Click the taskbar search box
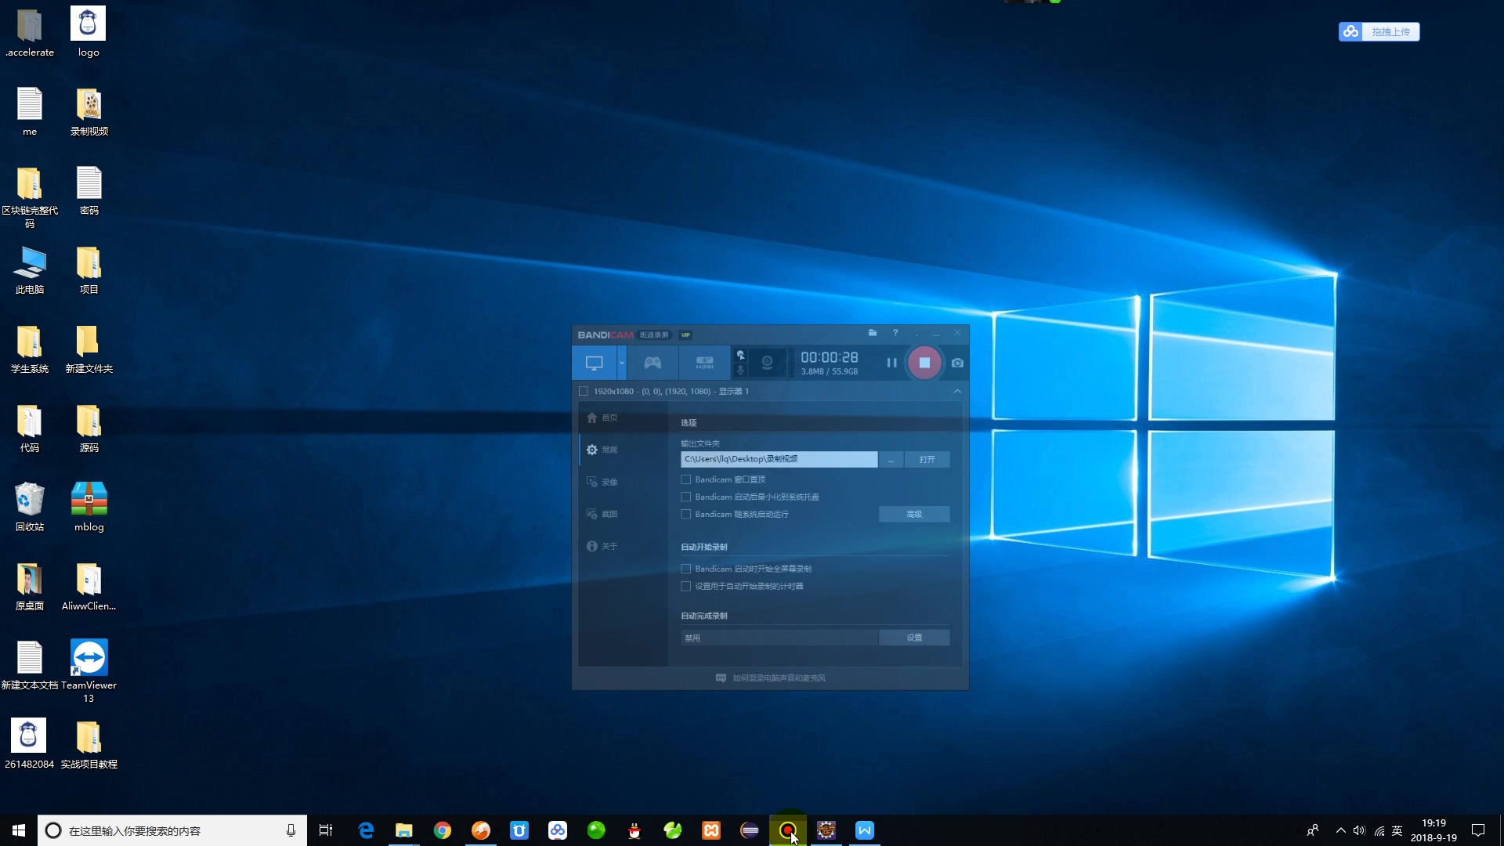1504x846 pixels. (172, 830)
